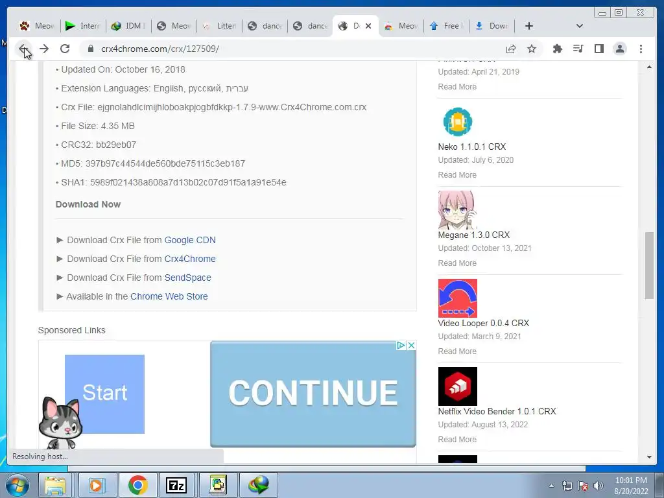The width and height of the screenshot is (664, 498).
Task: Click the Action Center flag icon
Action: pyautogui.click(x=583, y=486)
